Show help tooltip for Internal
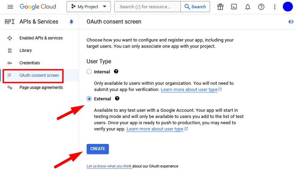 116,71
